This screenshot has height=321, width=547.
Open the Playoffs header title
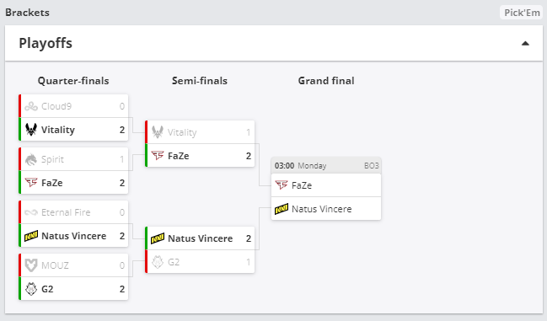pos(46,43)
